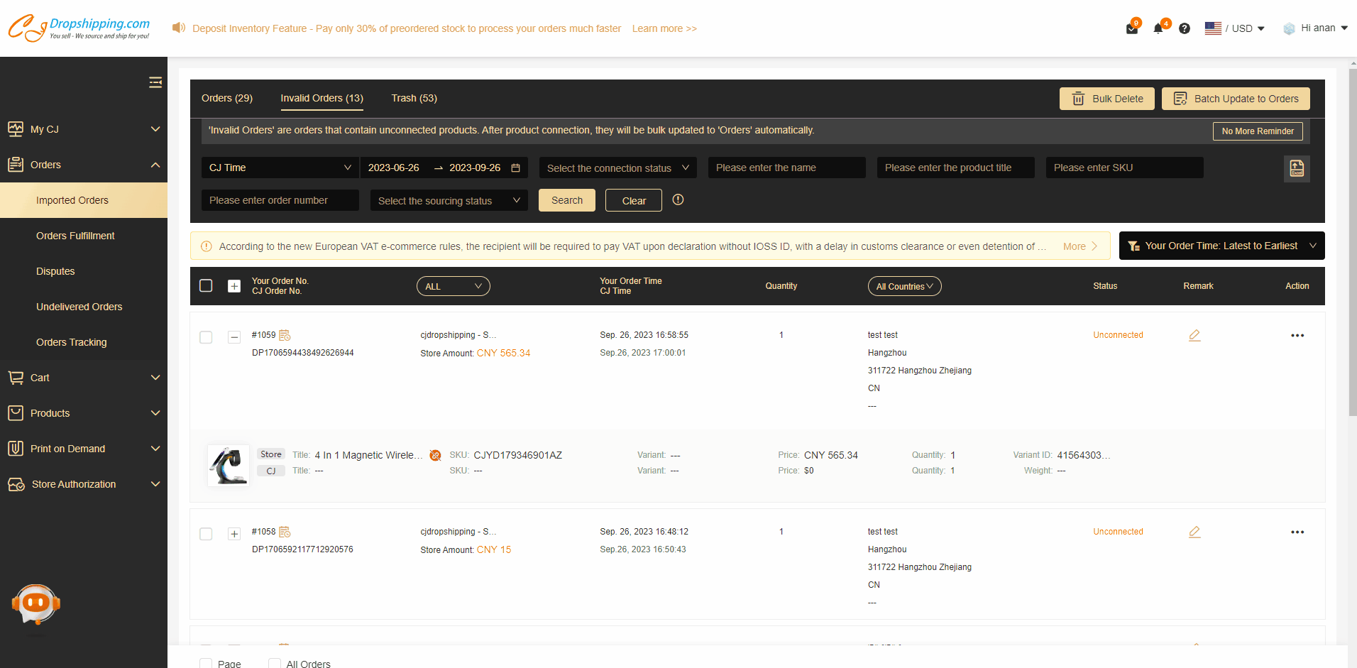Open the chatbot assistant robot icon

[x=36, y=604]
